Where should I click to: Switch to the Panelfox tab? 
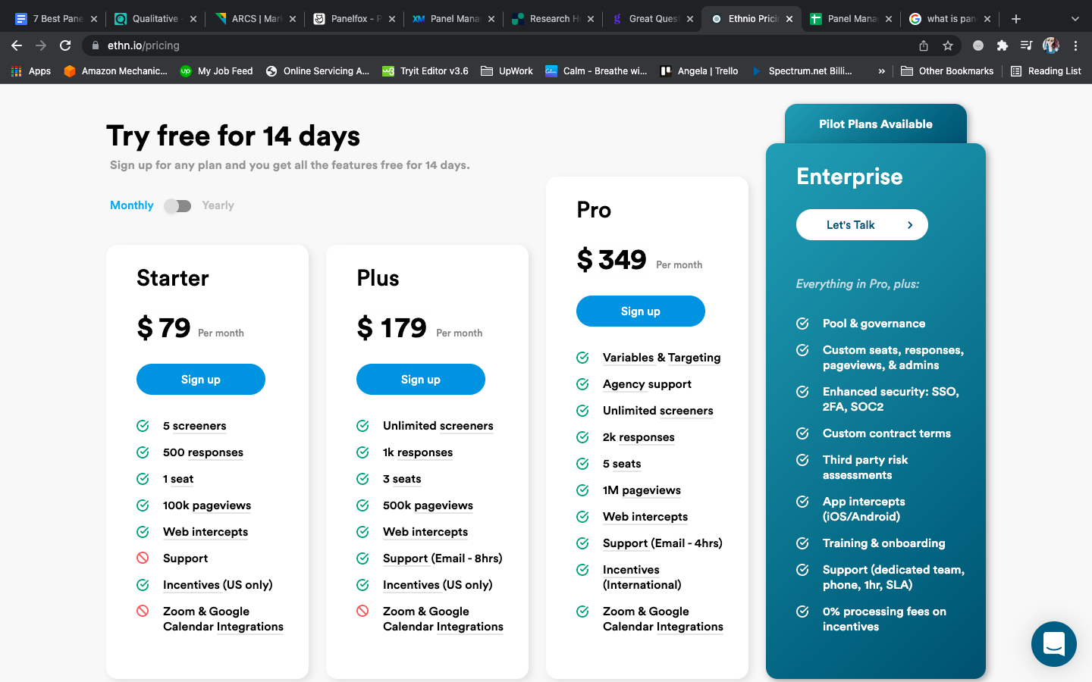coord(350,19)
